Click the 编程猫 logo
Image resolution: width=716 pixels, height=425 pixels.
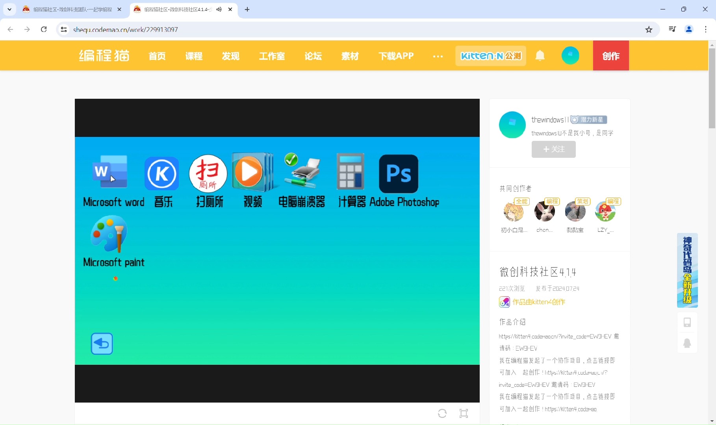[104, 55]
